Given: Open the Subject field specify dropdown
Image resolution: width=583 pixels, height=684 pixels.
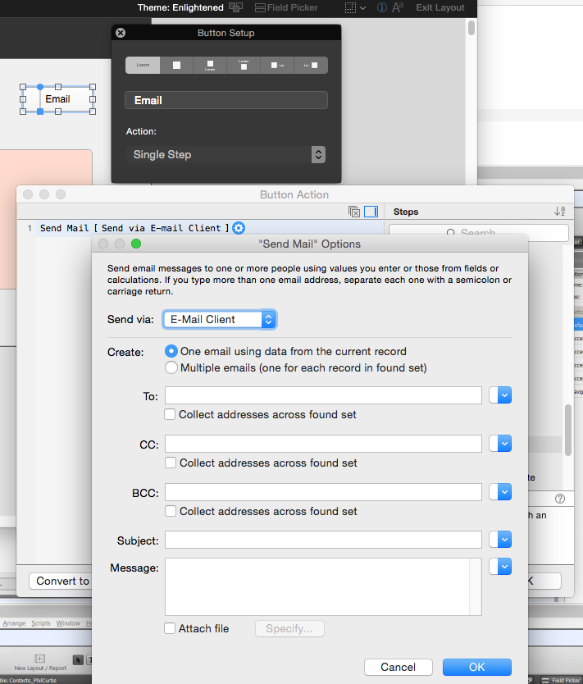Looking at the screenshot, I should pyautogui.click(x=500, y=540).
